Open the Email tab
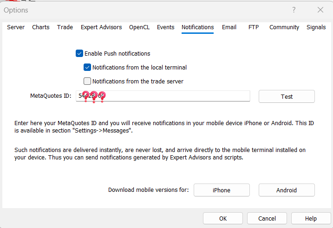This screenshot has height=228, width=333. click(x=229, y=27)
